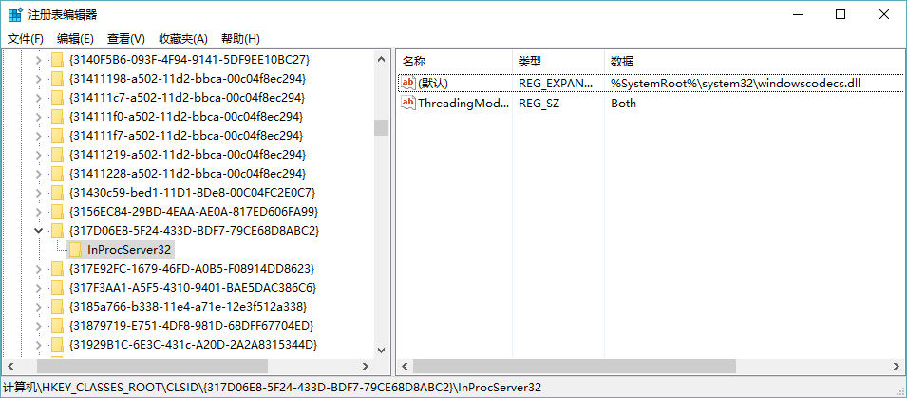The image size is (907, 398).
Task: Click the REG_EXPAN... type cell
Action: [x=556, y=84]
